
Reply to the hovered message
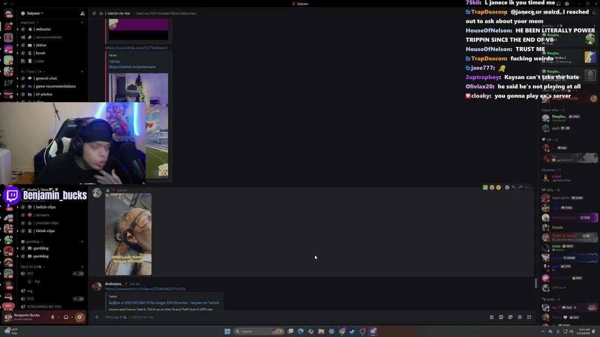pyautogui.click(x=513, y=188)
